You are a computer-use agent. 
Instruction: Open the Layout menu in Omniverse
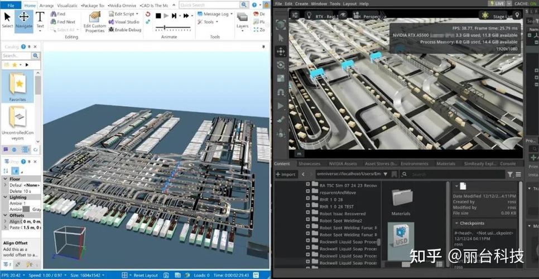(x=350, y=3)
